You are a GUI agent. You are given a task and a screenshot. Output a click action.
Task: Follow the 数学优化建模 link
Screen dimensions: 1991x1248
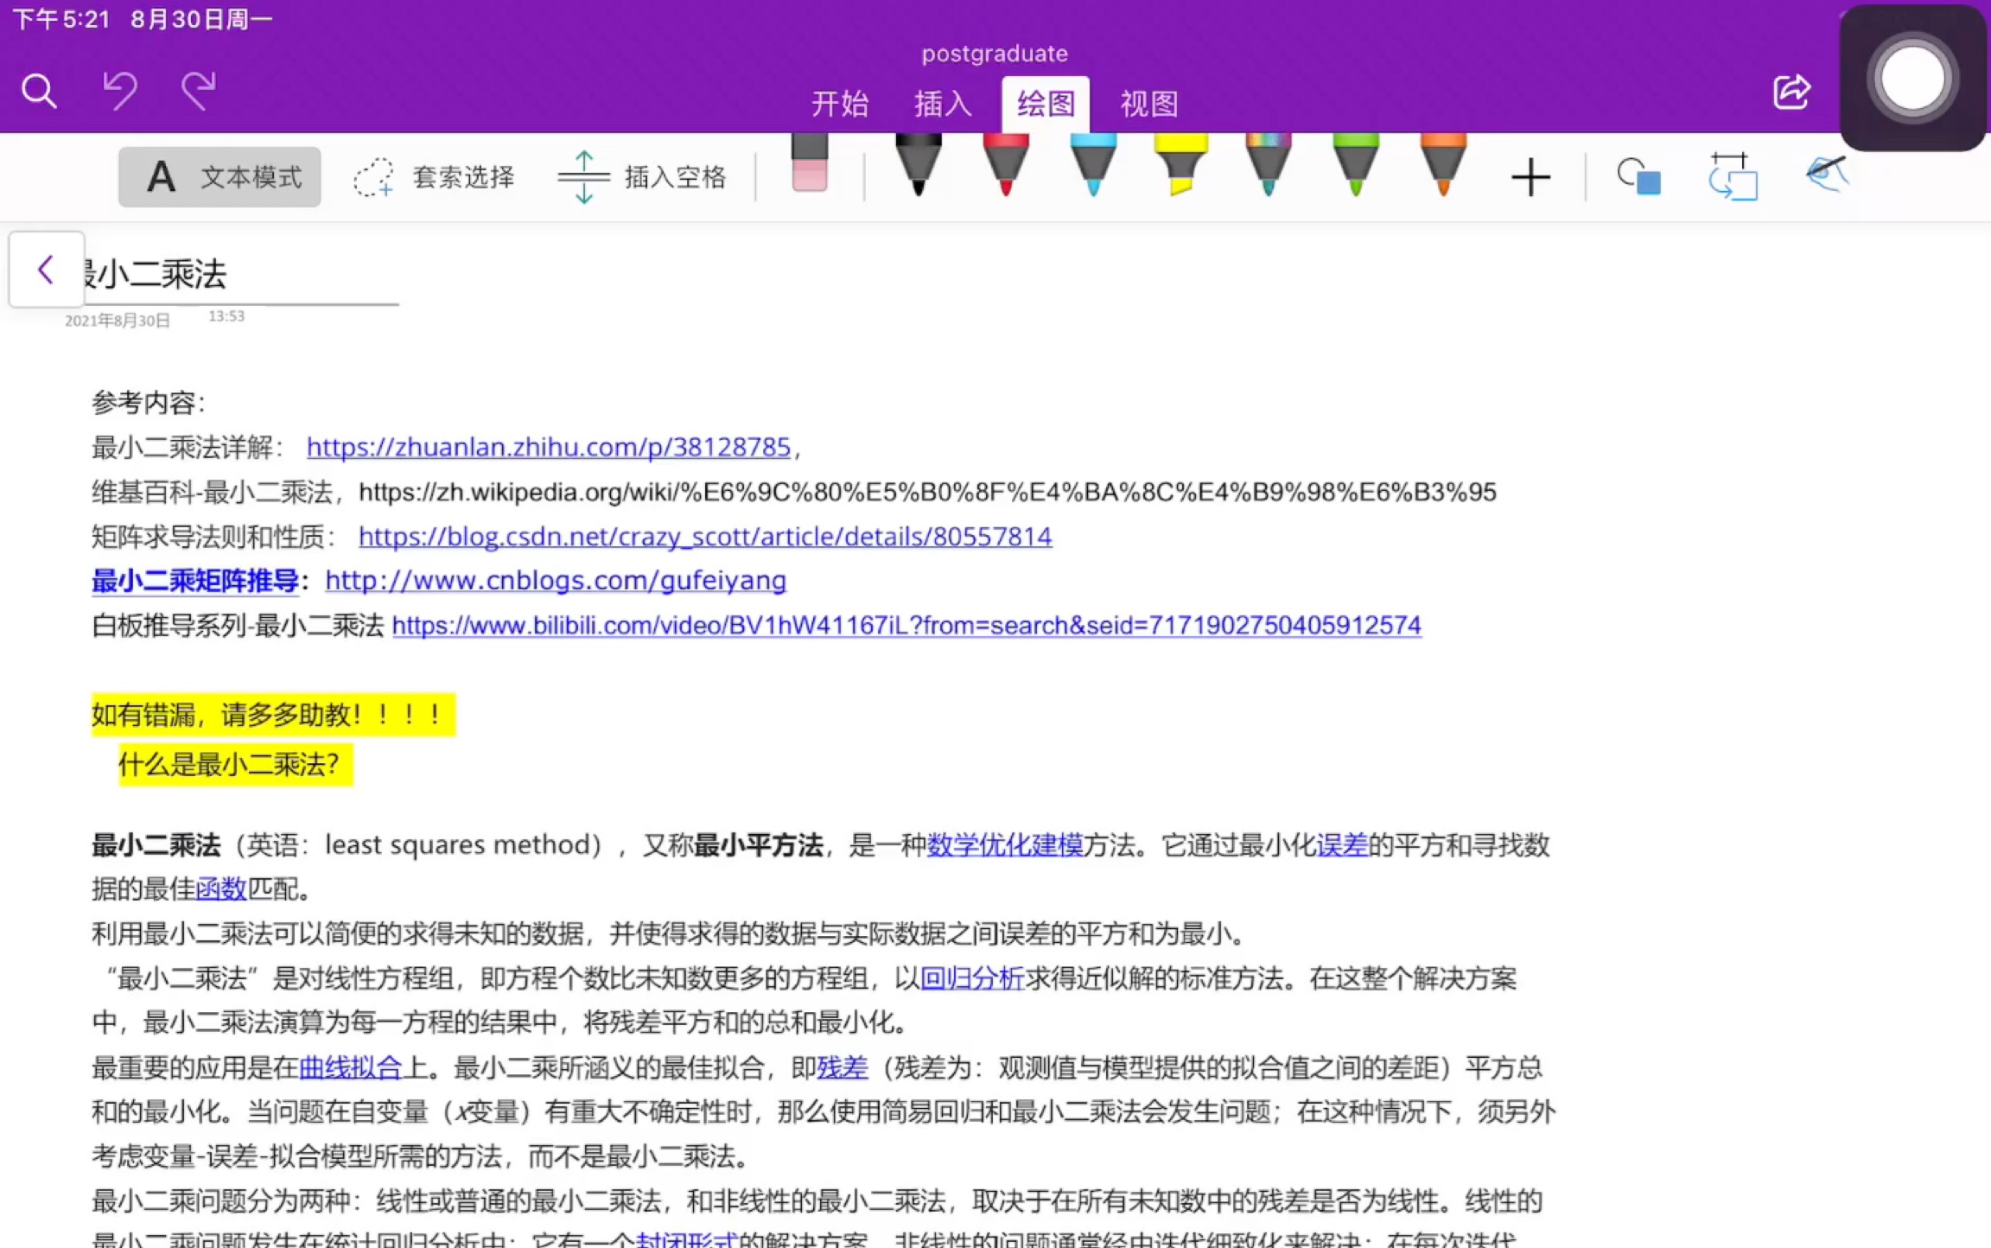coord(1005,844)
